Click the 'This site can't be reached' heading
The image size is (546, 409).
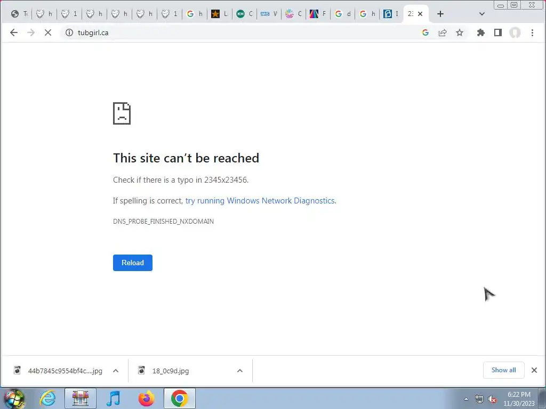click(x=186, y=158)
